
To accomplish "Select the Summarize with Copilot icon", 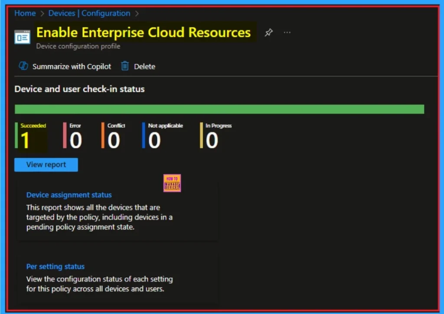I will coord(23,66).
